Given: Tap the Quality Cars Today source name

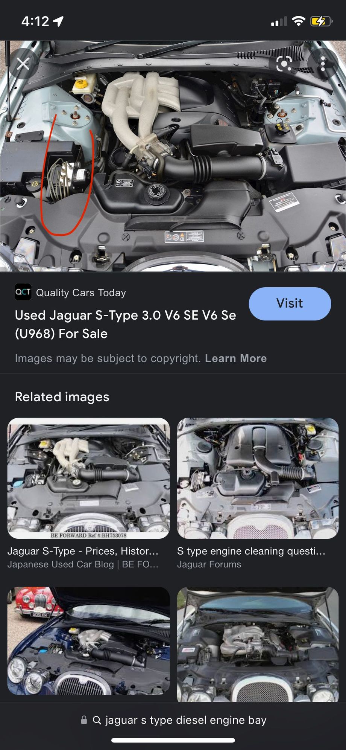Looking at the screenshot, I should point(81,293).
